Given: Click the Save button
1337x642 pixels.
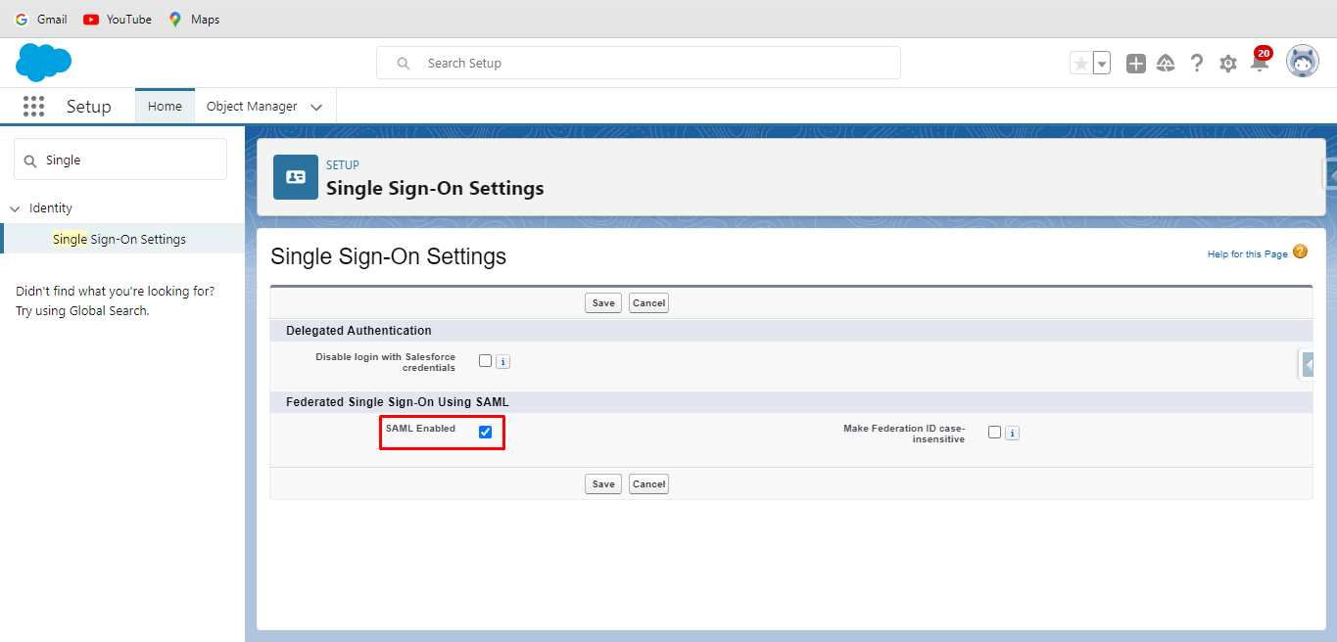Looking at the screenshot, I should (x=602, y=302).
